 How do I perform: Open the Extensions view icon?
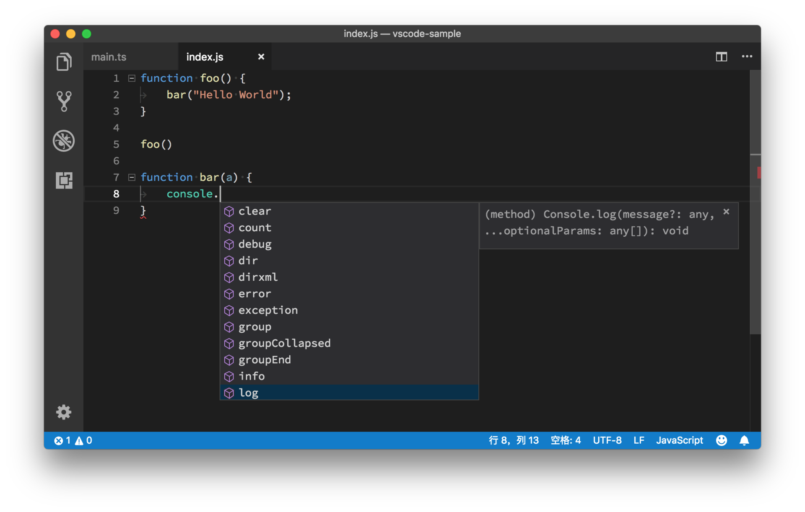click(x=64, y=180)
